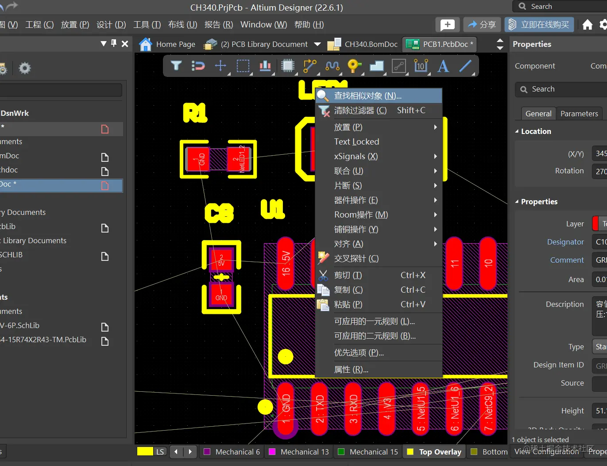
Task: Click document icon next to SCHLIB row
Action: (105, 256)
